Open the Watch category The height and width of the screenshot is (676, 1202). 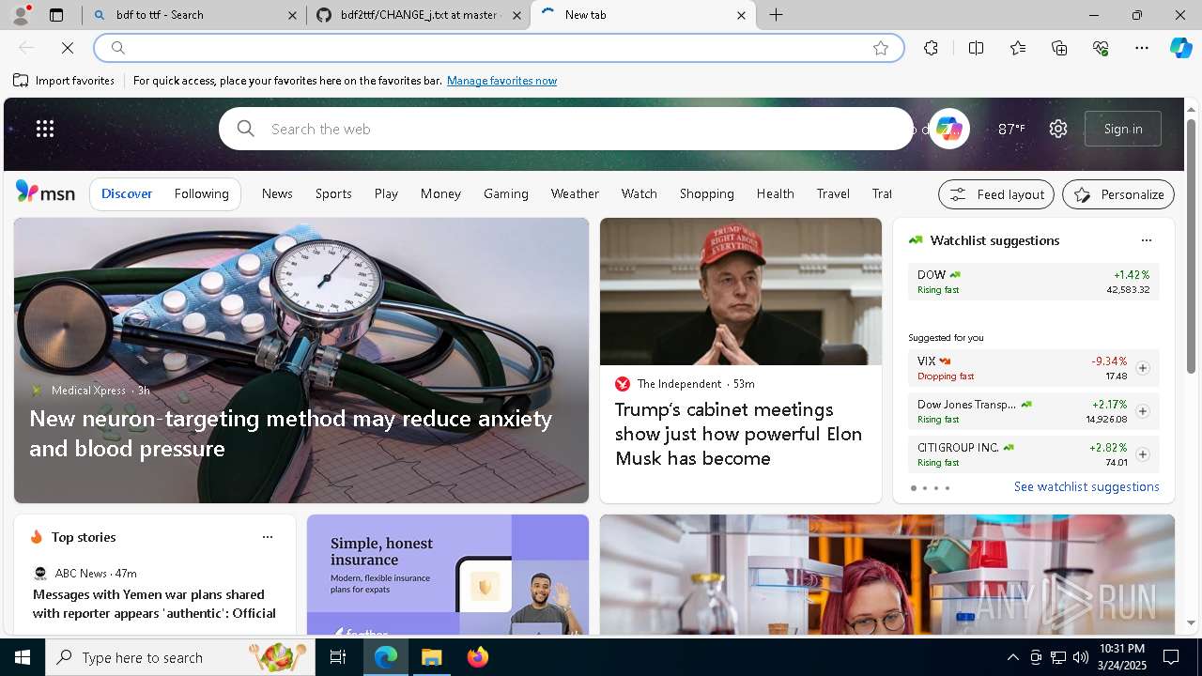coord(639,193)
